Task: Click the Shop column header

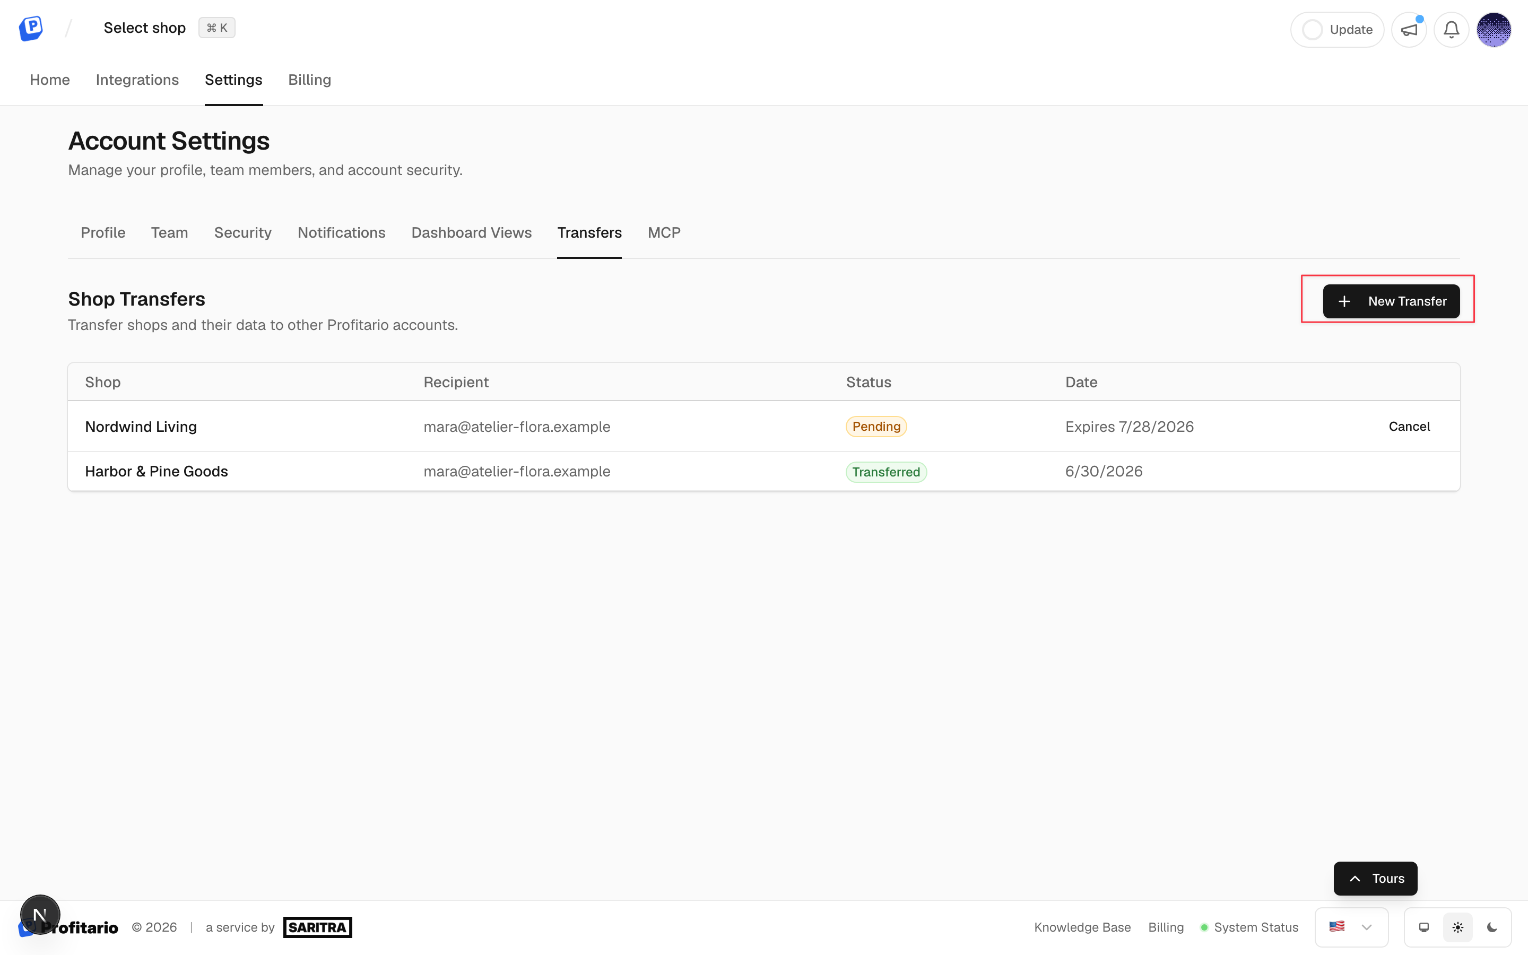Action: pos(102,382)
